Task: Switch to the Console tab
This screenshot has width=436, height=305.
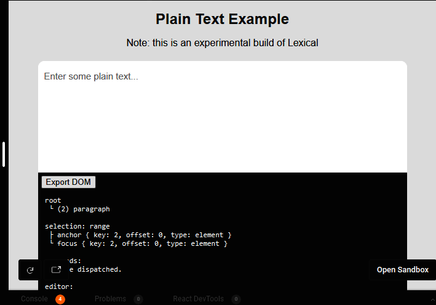Action: 34,299
